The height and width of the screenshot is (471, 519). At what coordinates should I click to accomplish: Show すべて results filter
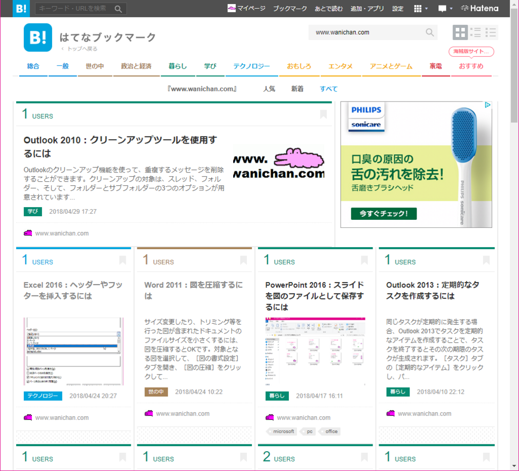coord(328,89)
